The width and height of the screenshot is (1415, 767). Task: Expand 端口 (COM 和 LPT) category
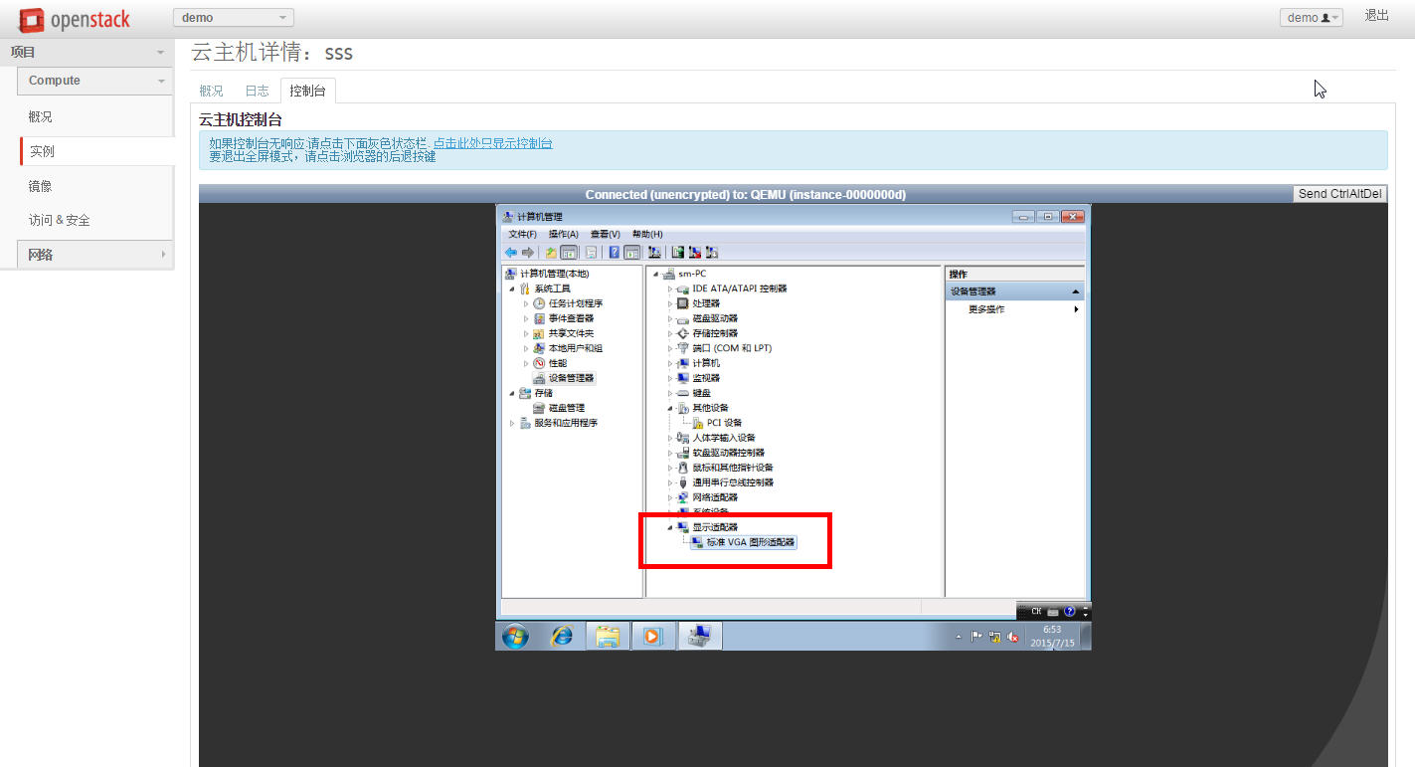click(x=670, y=348)
